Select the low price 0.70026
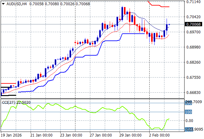The width and height of the screenshot is (204, 139). click(x=67, y=4)
